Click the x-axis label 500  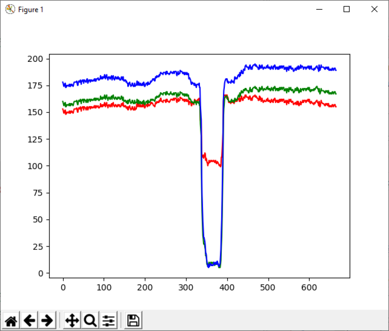268,287
